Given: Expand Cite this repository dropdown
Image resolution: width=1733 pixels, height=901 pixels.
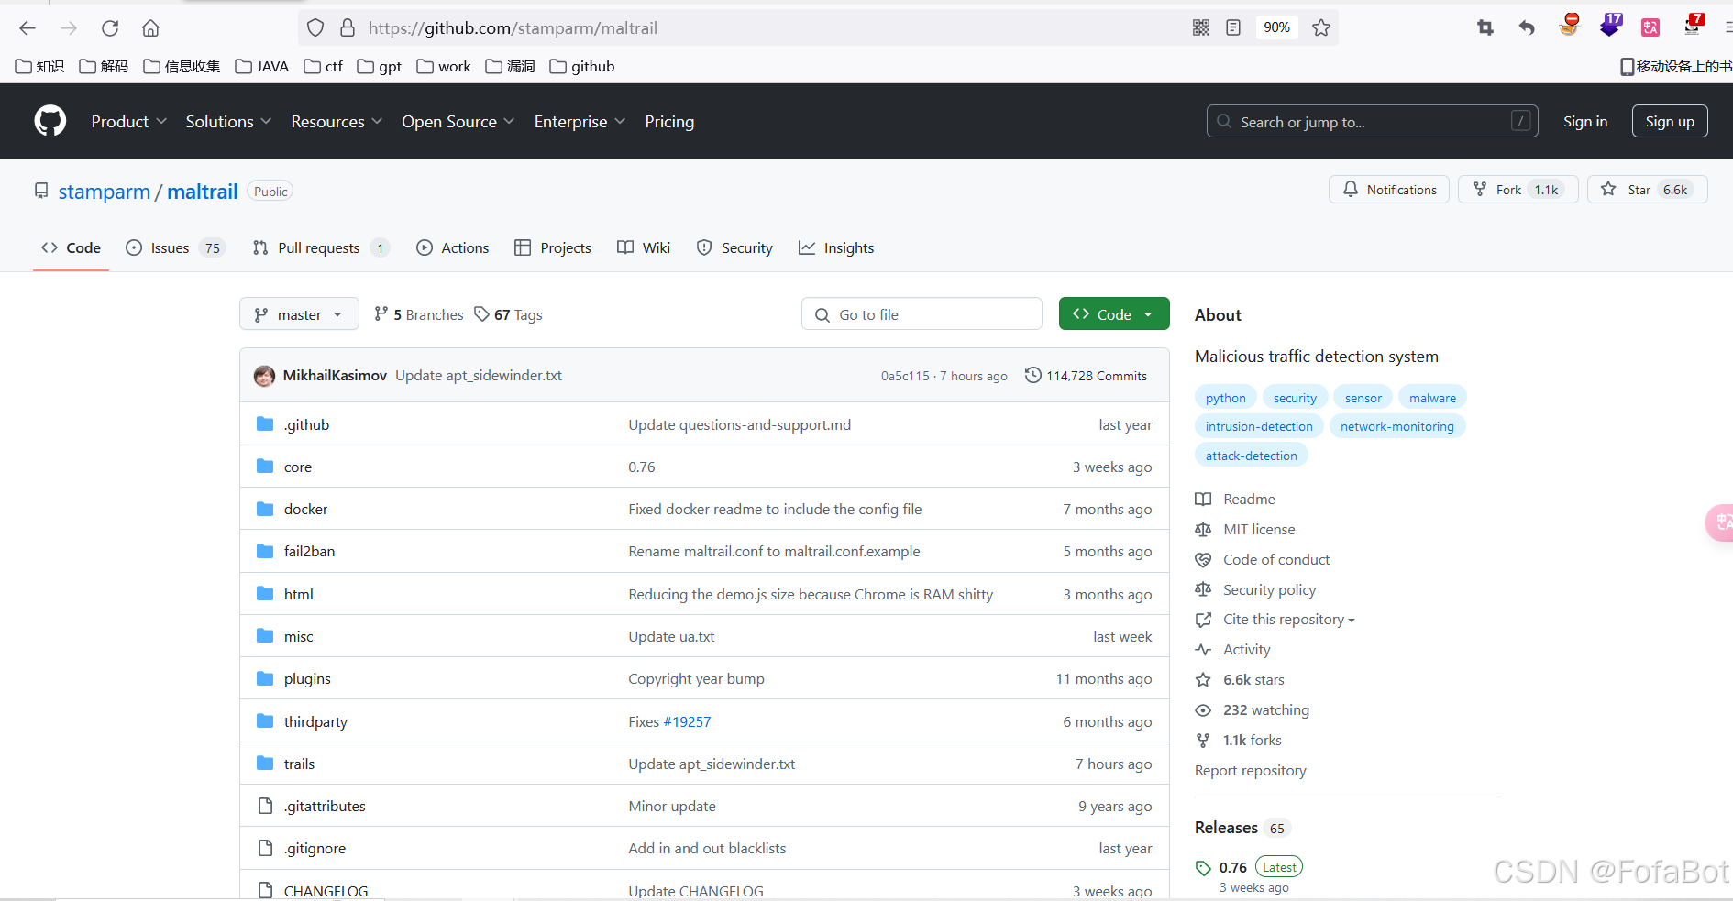Looking at the screenshot, I should tap(1288, 620).
